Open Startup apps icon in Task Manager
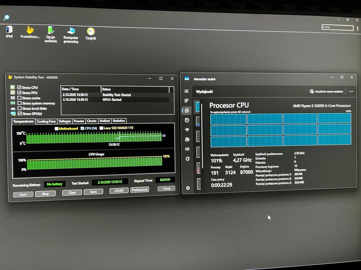 point(187,130)
